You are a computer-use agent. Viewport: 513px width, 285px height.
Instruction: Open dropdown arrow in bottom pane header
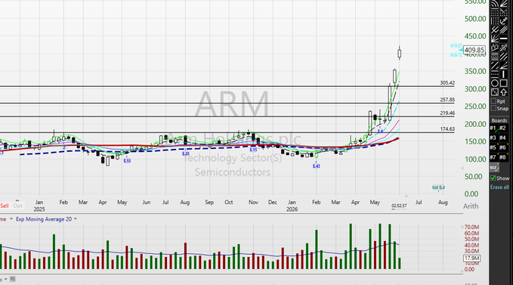(5, 280)
